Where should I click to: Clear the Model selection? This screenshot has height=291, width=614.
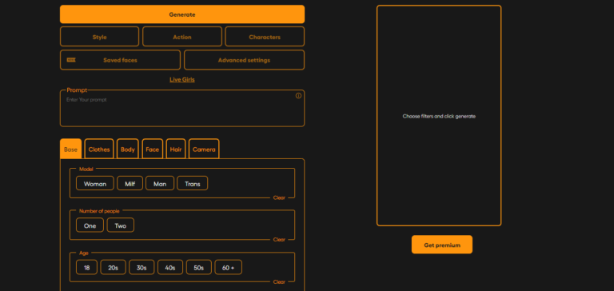pyautogui.click(x=279, y=197)
